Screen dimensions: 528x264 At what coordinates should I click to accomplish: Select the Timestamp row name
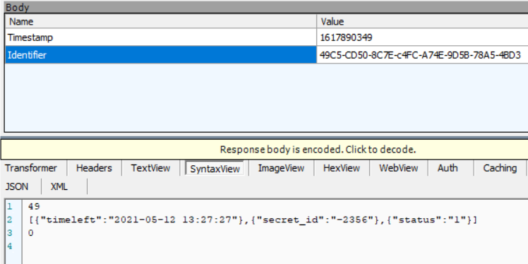(161, 37)
